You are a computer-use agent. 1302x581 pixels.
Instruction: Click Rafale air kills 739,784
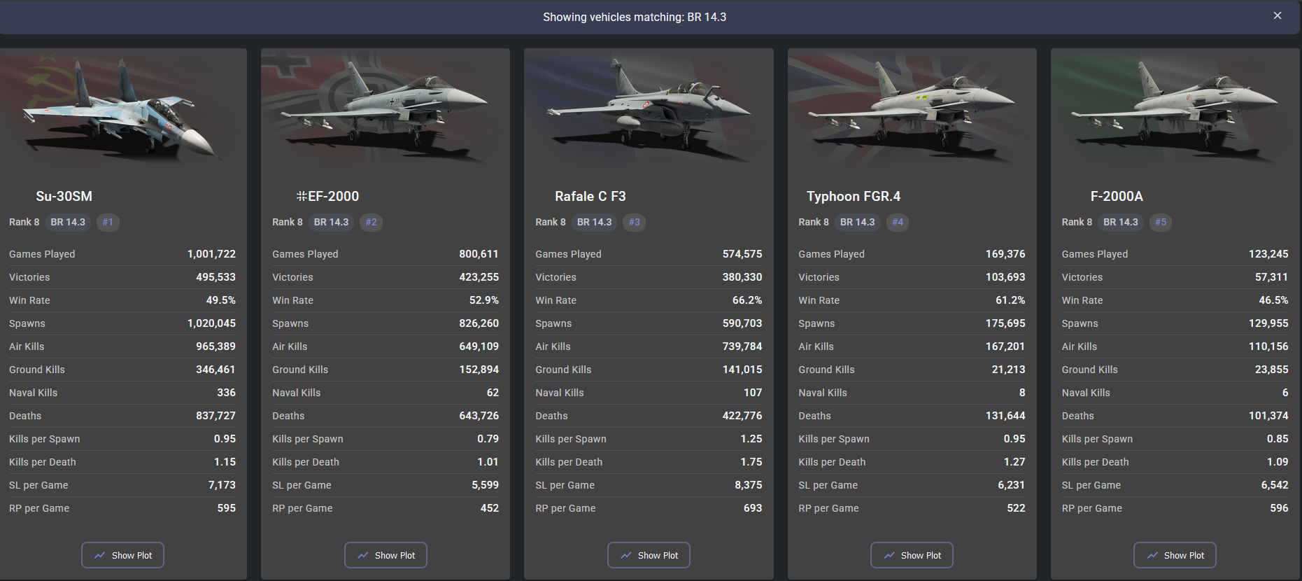742,346
